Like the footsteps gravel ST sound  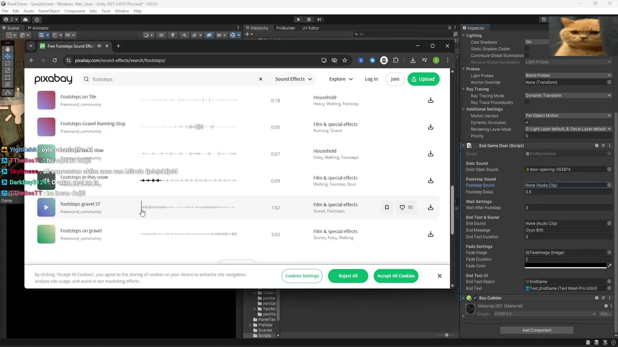click(x=406, y=207)
